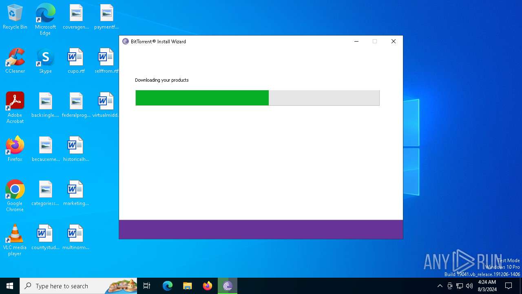Open the network status tray icon
Viewport: 522px width, 294px height.
[x=460, y=286]
